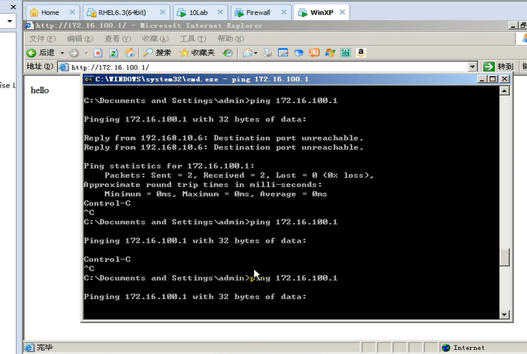Click cmd scrollbar down arrow
527x354 pixels.
tap(505, 315)
